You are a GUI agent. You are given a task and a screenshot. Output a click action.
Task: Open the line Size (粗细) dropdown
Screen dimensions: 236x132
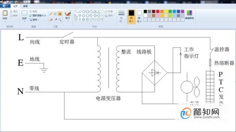121,16
